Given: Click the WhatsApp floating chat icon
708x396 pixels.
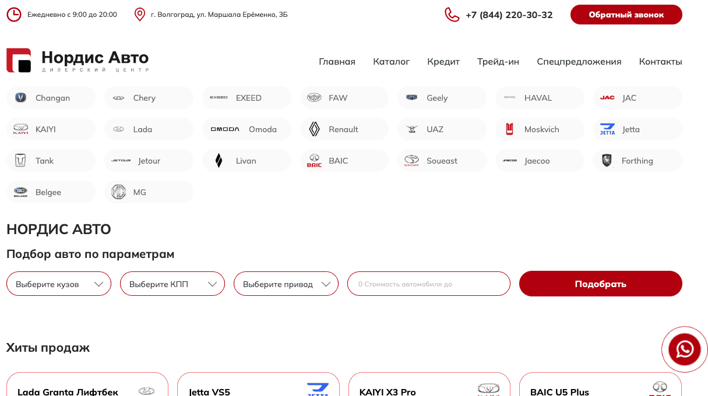Looking at the screenshot, I should (x=684, y=349).
